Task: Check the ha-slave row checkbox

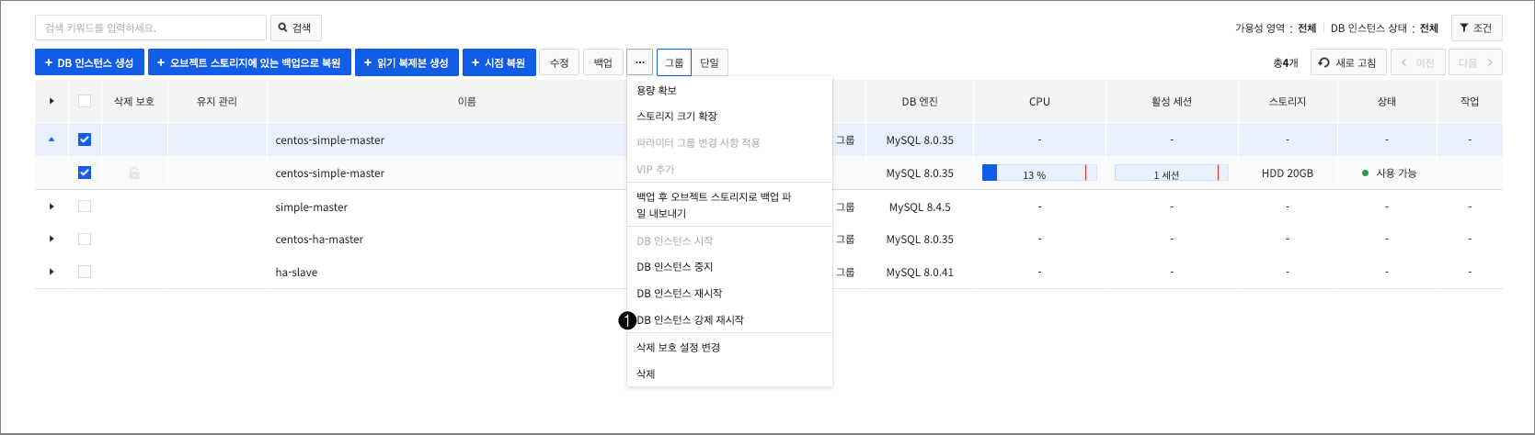Action: [x=85, y=272]
